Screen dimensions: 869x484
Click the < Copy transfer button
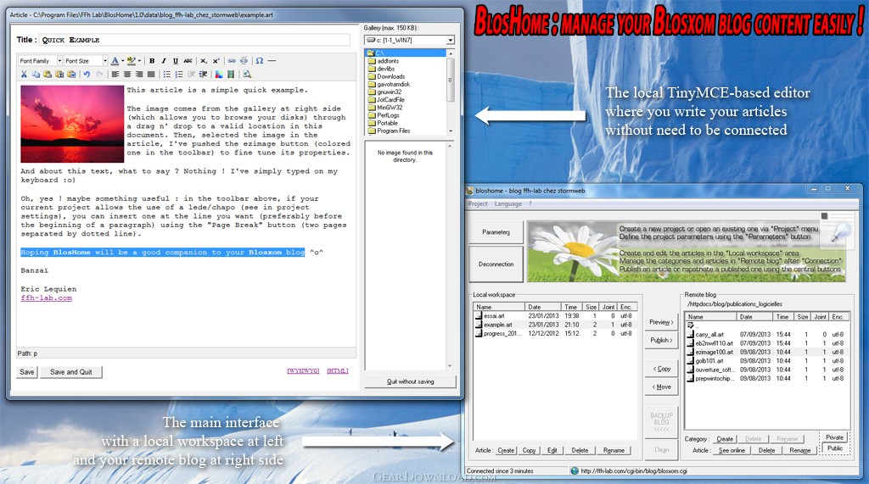pyautogui.click(x=662, y=369)
